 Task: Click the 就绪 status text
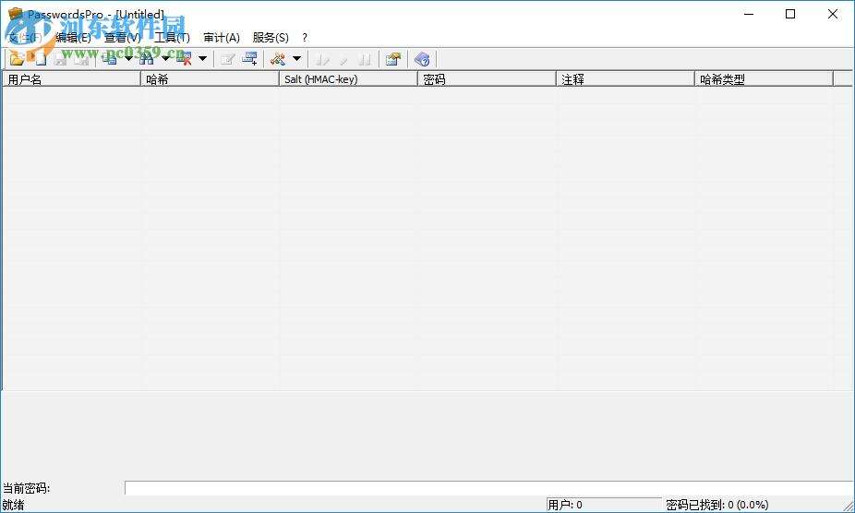[13, 505]
